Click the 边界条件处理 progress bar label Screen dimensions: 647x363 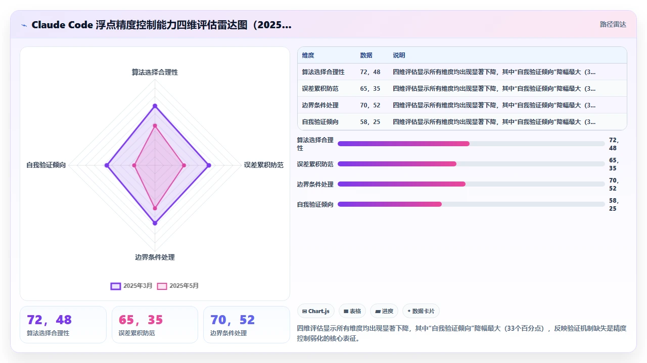pyautogui.click(x=315, y=184)
